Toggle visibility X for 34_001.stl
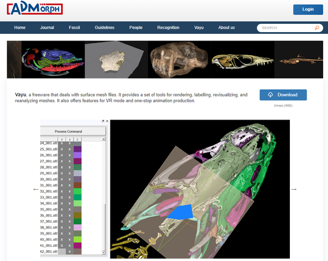 61,203
